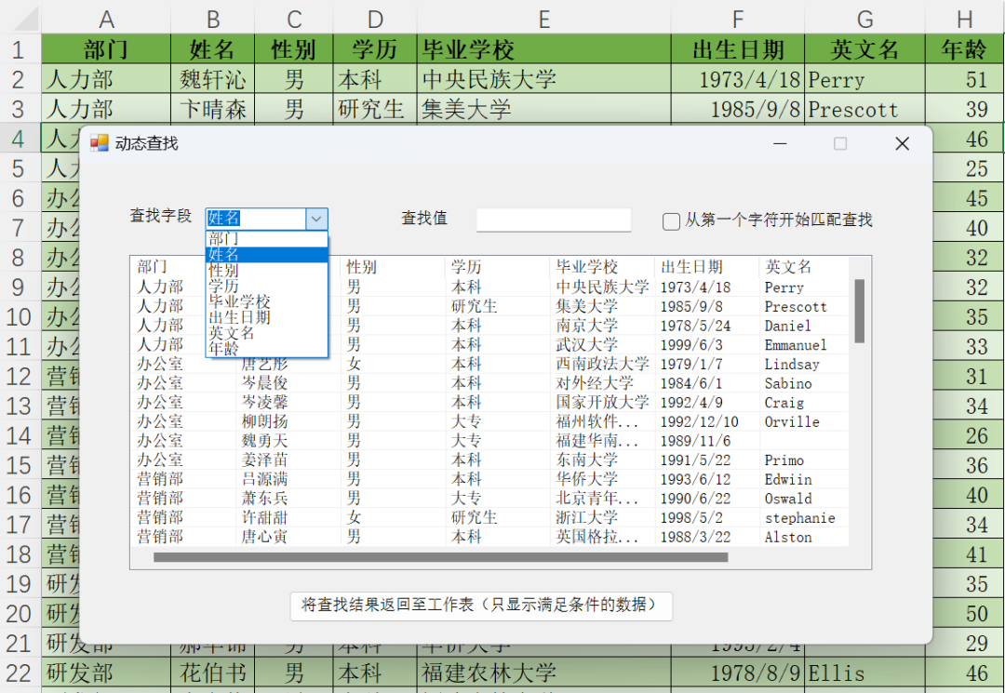Click worksheet cell 福建农林大学
The height and width of the screenshot is (693, 1005).
click(x=544, y=673)
